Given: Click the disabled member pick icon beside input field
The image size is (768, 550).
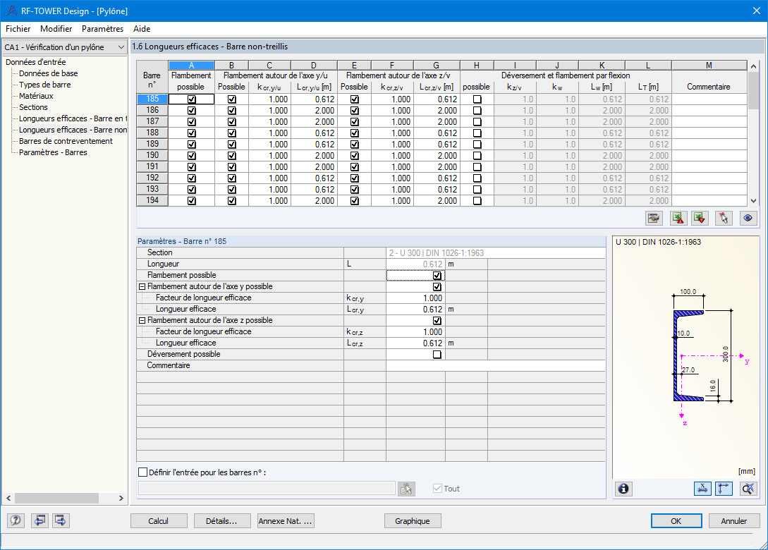Looking at the screenshot, I should point(406,489).
